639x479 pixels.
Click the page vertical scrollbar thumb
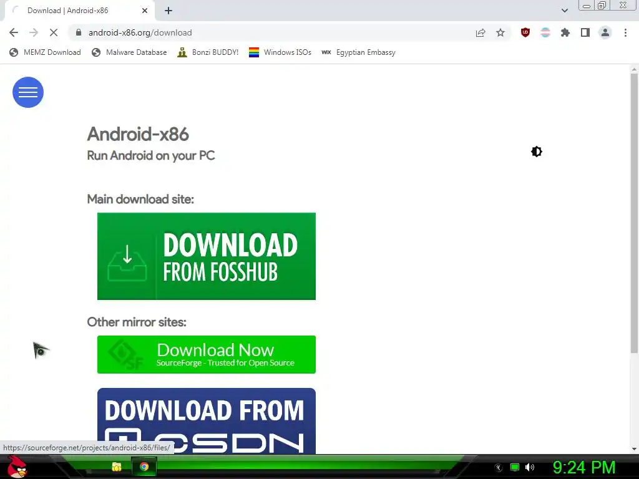pos(634,213)
